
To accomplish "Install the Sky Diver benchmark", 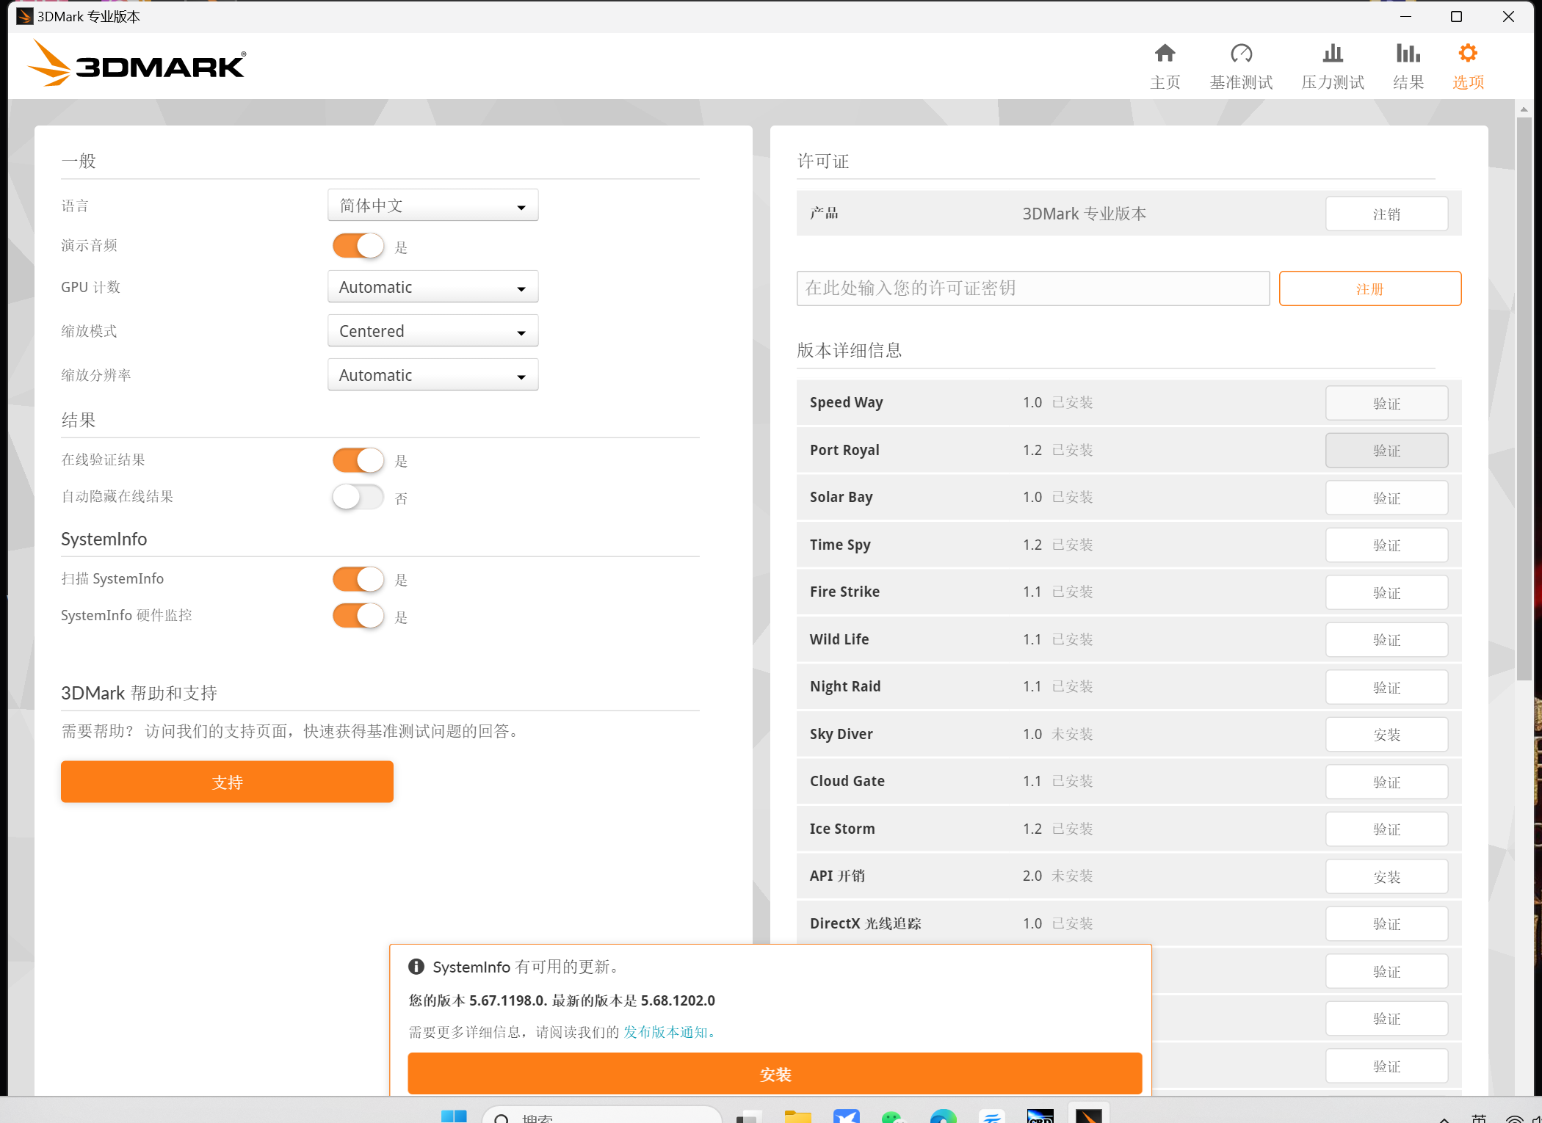I will point(1386,735).
